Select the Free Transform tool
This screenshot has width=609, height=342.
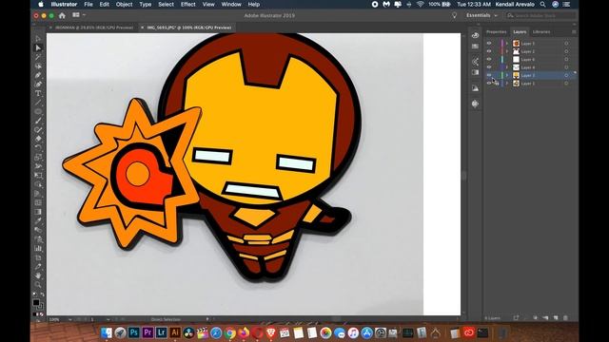click(x=38, y=175)
